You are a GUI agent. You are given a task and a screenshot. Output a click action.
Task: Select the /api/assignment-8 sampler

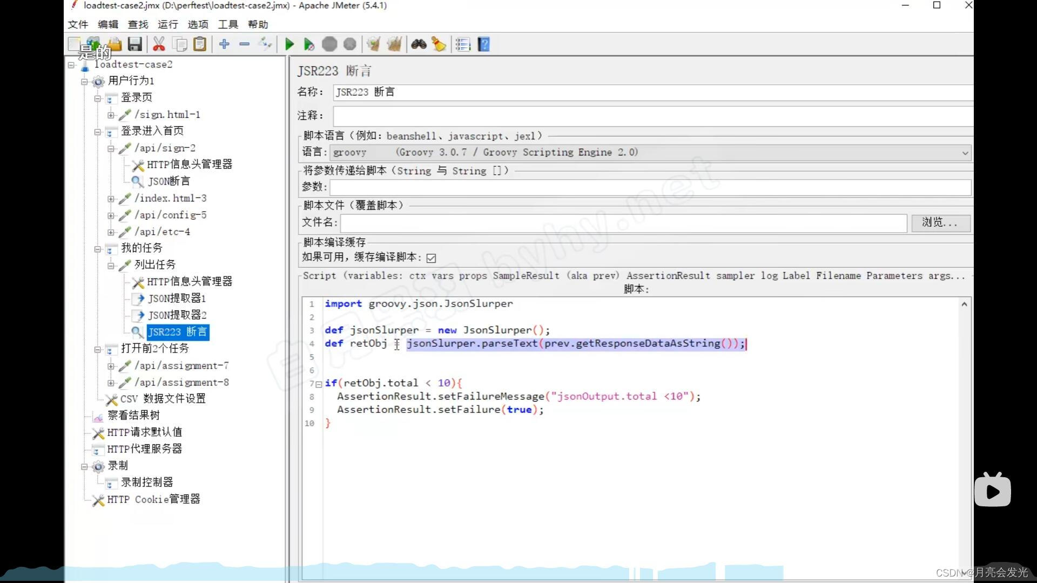(181, 383)
